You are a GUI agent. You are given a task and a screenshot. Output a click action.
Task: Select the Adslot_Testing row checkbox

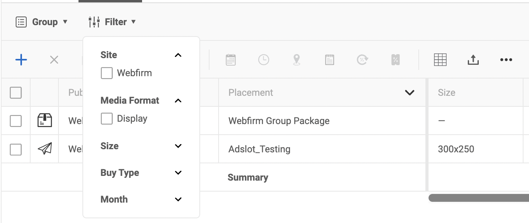[x=16, y=149]
